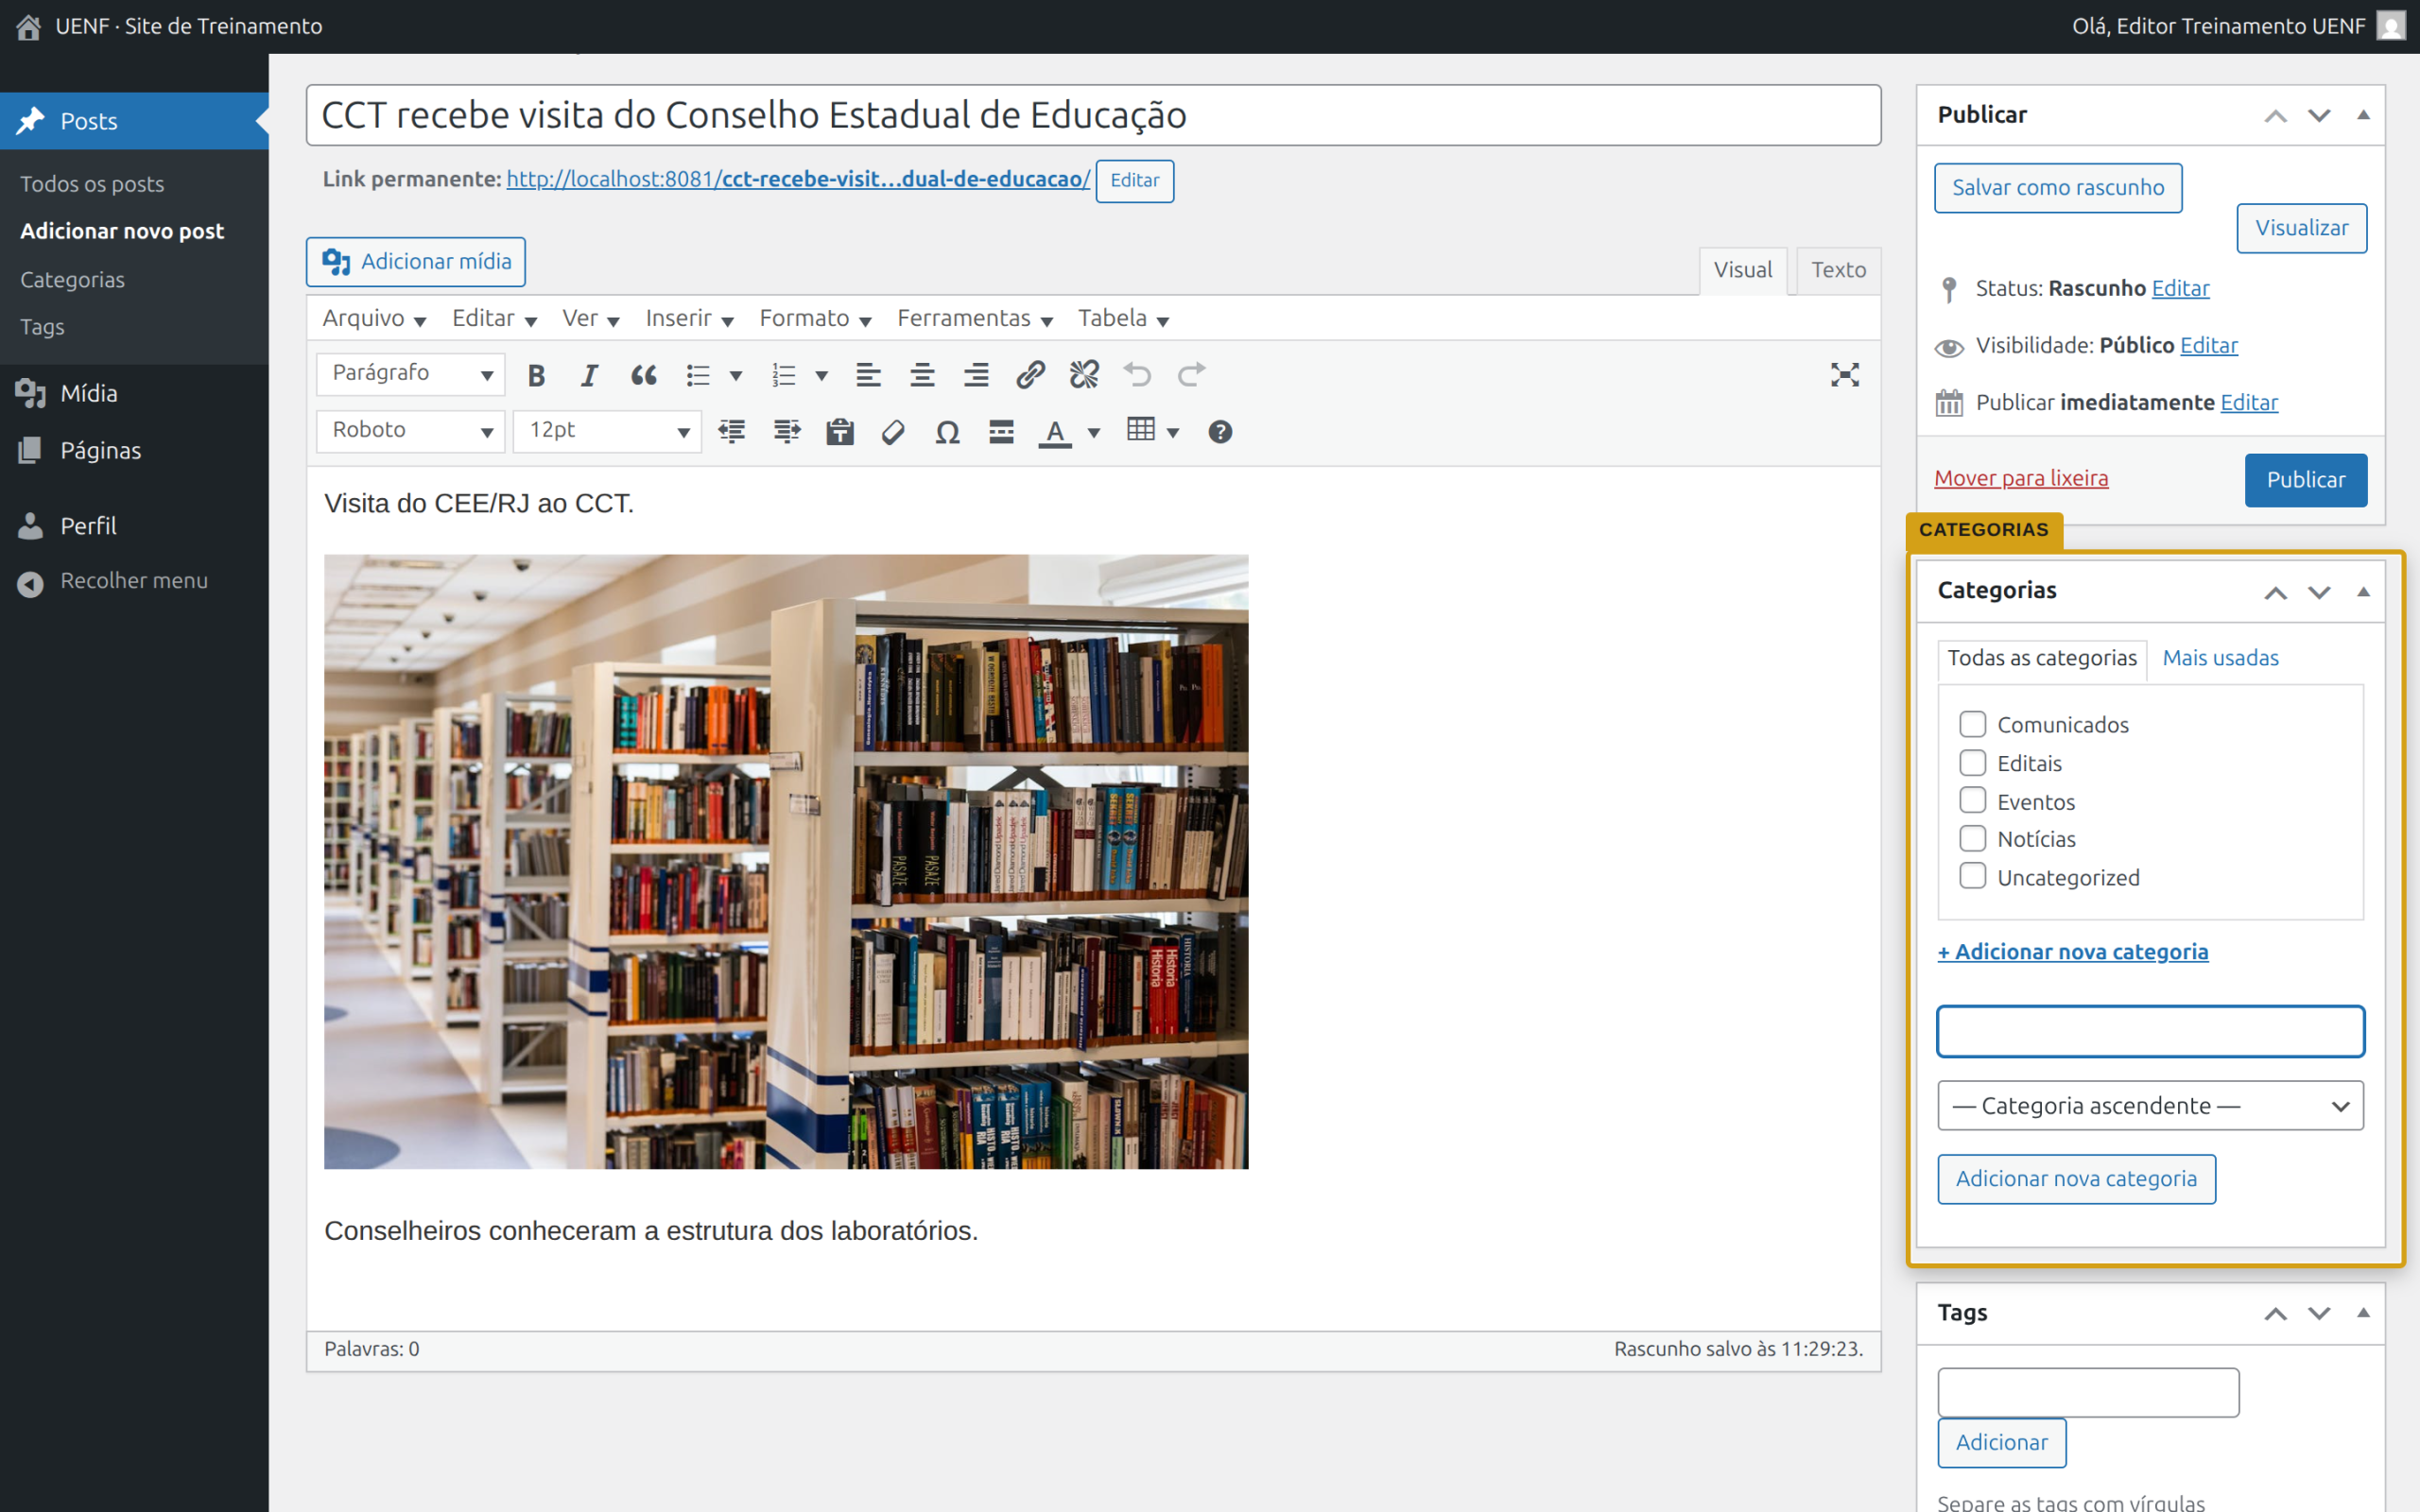The width and height of the screenshot is (2420, 1512).
Task: Align text to the right
Action: click(976, 375)
